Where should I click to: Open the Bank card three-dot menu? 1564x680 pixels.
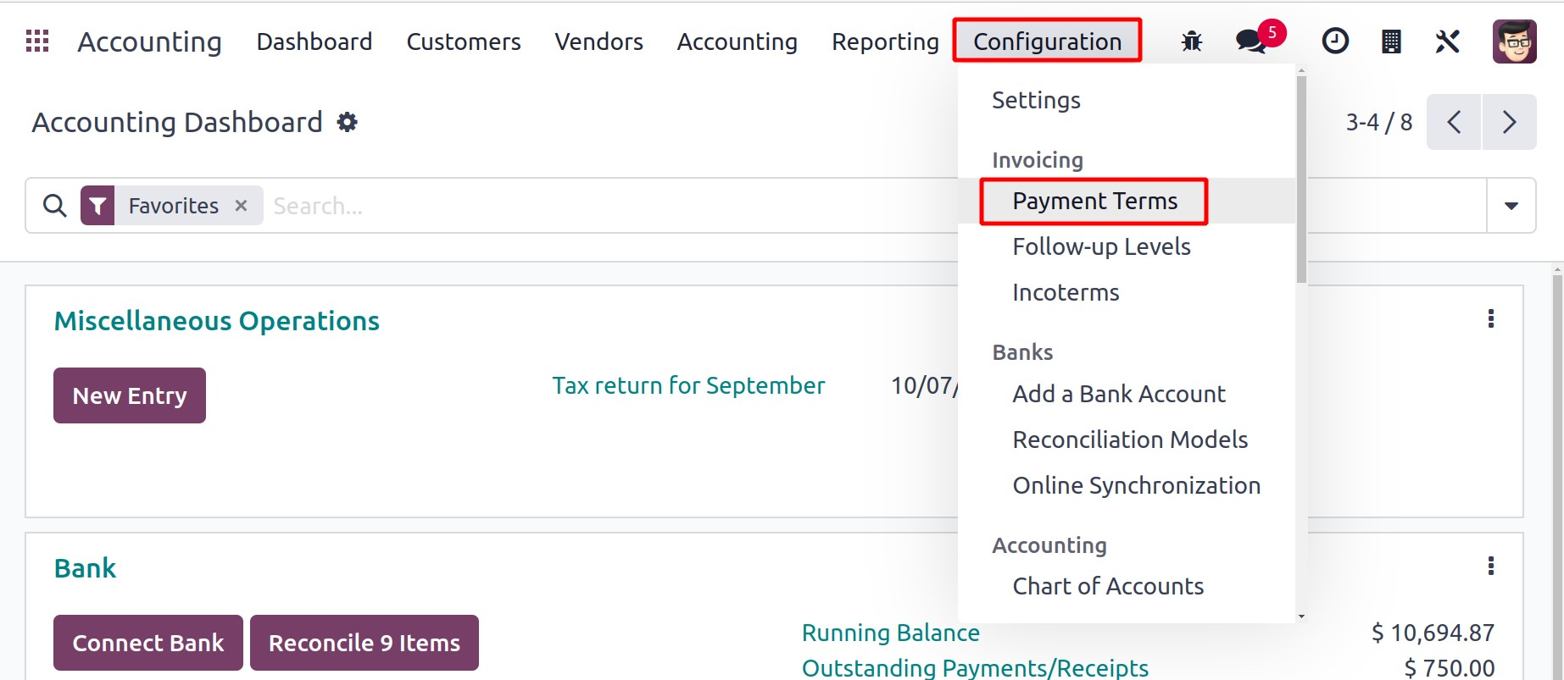tap(1491, 567)
